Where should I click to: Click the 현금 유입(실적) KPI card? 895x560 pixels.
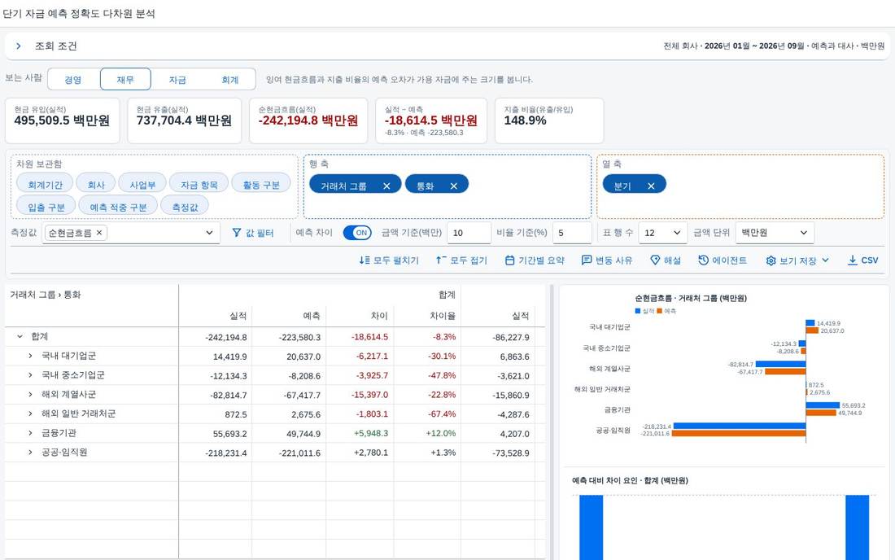[x=62, y=120]
